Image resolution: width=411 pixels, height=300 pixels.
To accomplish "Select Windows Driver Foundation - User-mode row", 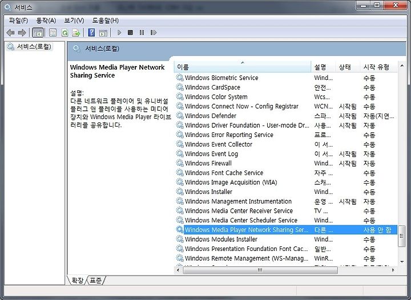I will (x=286, y=125).
